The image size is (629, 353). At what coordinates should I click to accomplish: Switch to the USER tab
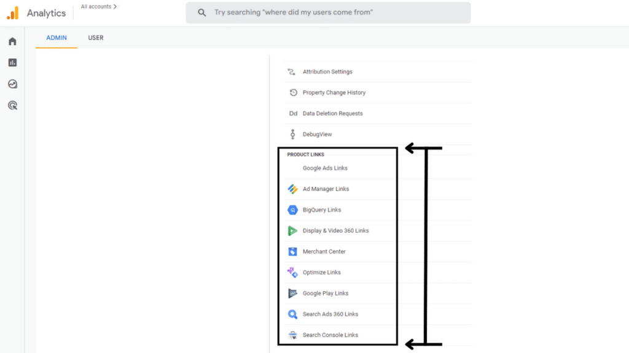tap(95, 37)
